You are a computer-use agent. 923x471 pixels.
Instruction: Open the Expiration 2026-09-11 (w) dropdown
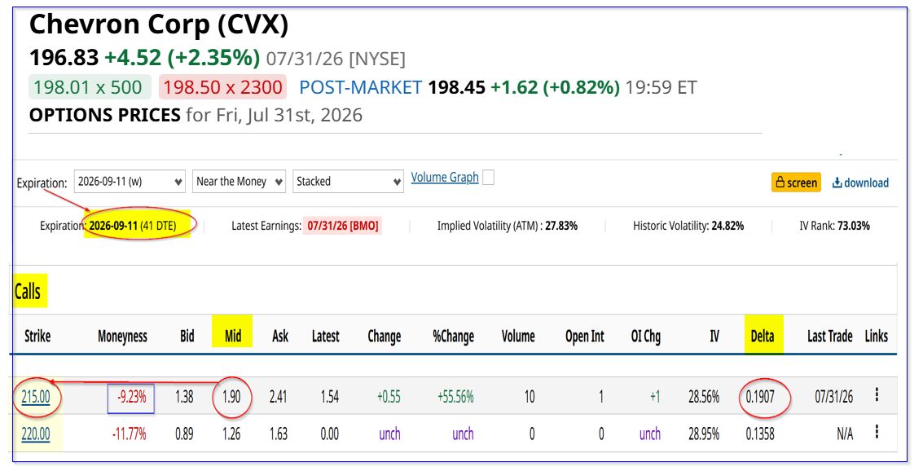click(x=130, y=182)
